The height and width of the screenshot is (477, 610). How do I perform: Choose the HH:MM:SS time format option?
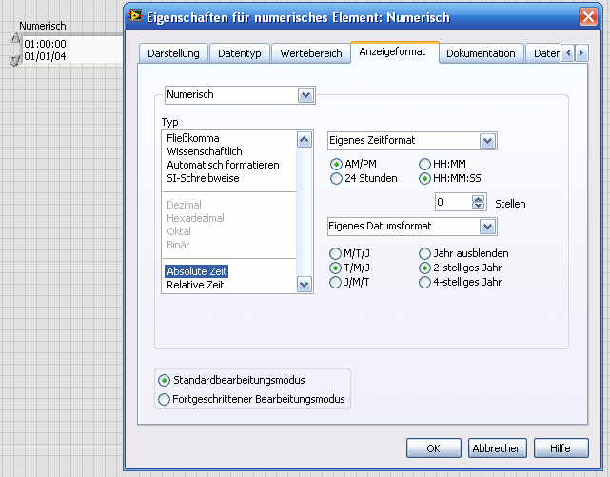424,179
